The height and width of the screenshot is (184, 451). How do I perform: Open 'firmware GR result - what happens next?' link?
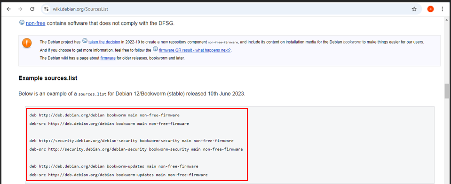(195, 50)
